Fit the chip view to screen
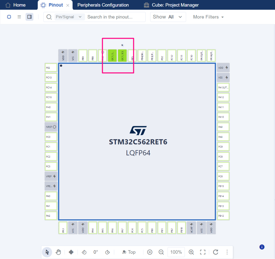The image size is (275, 259). point(203,252)
